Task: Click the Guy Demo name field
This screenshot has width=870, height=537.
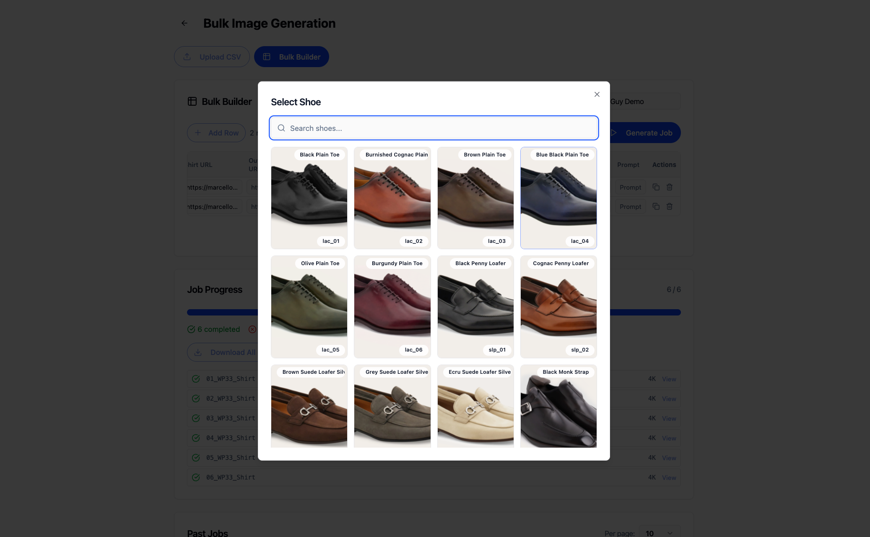Action: [645, 102]
